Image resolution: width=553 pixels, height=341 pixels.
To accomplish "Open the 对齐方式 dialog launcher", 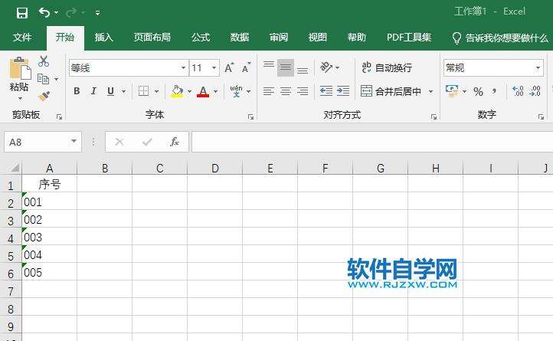I will (x=434, y=116).
